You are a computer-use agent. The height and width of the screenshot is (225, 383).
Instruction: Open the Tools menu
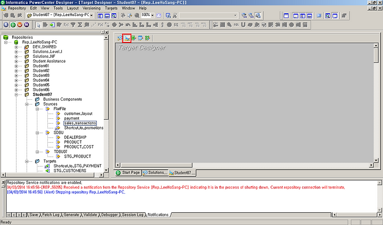58,8
